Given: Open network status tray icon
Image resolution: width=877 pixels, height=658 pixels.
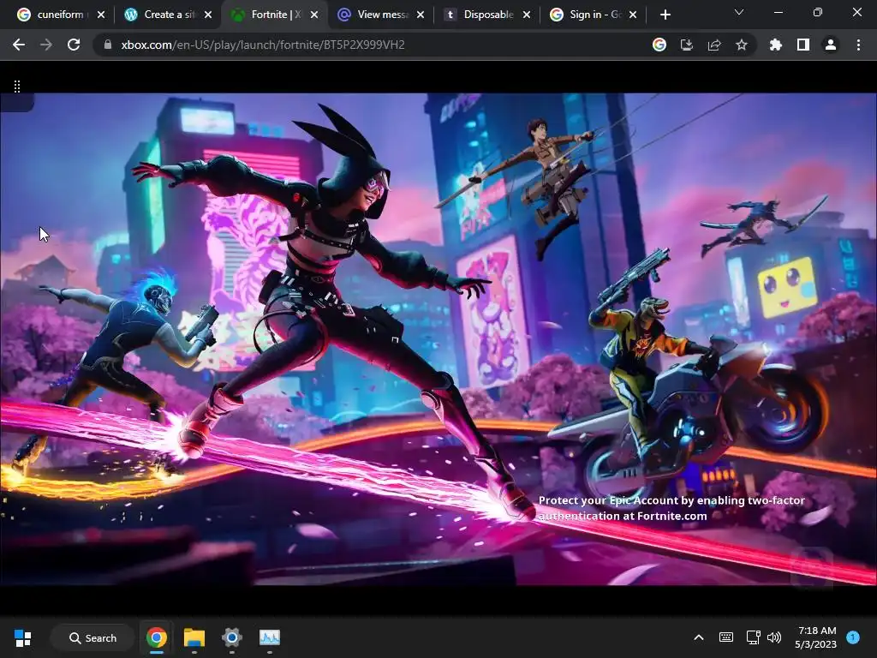Looking at the screenshot, I should pyautogui.click(x=753, y=637).
